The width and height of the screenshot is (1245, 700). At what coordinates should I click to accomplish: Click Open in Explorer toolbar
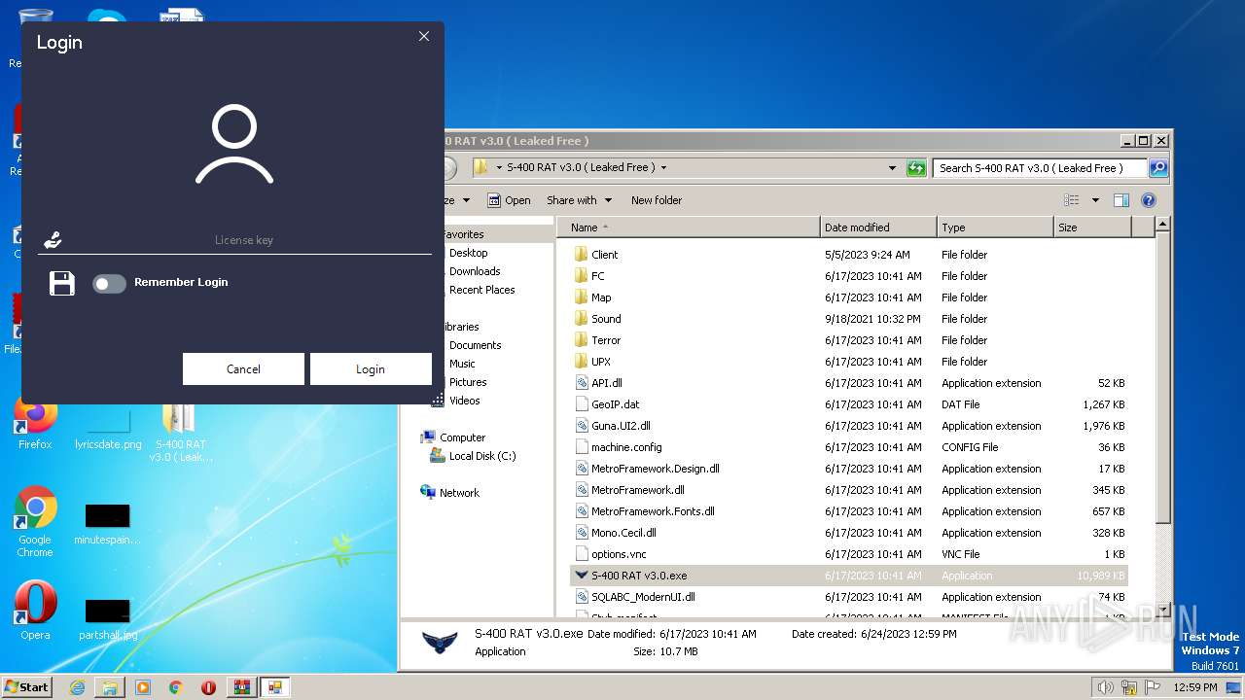pos(509,200)
